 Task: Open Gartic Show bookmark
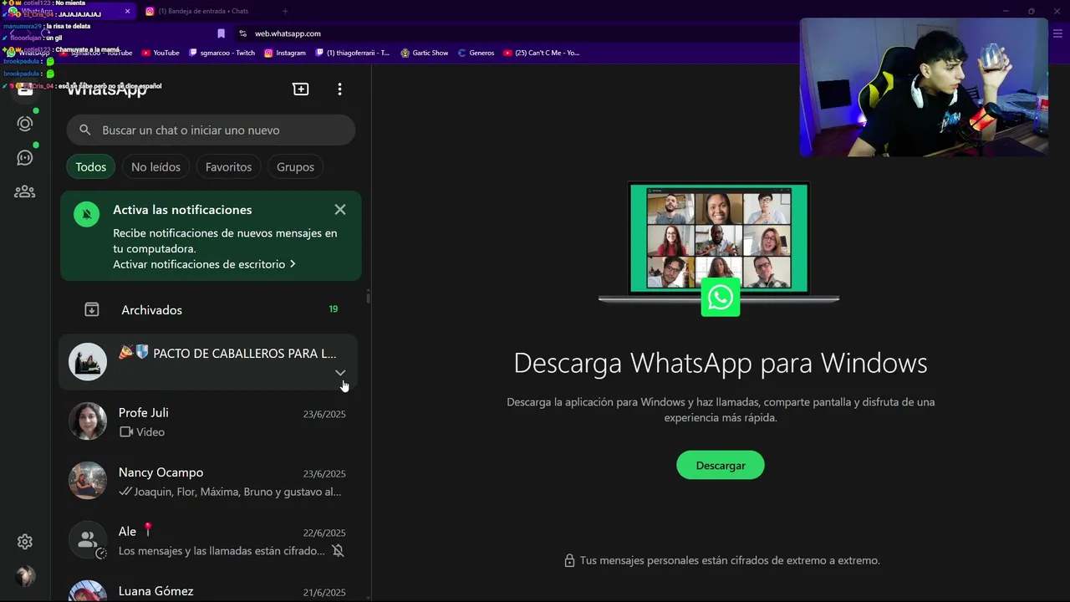[425, 53]
